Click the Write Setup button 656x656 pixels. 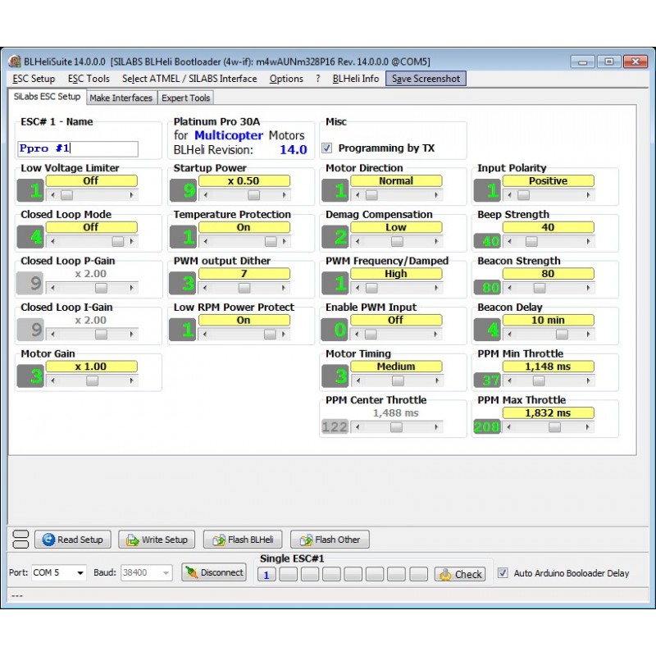157,540
